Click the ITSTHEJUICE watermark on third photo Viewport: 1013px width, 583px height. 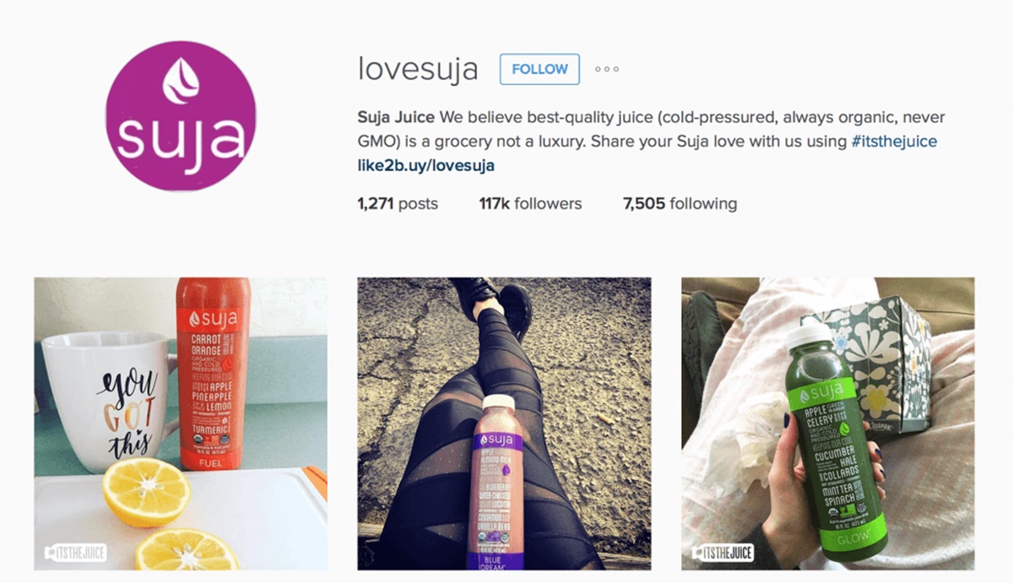[723, 553]
